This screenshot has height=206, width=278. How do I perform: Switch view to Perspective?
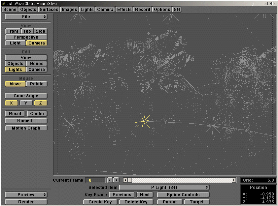26,37
